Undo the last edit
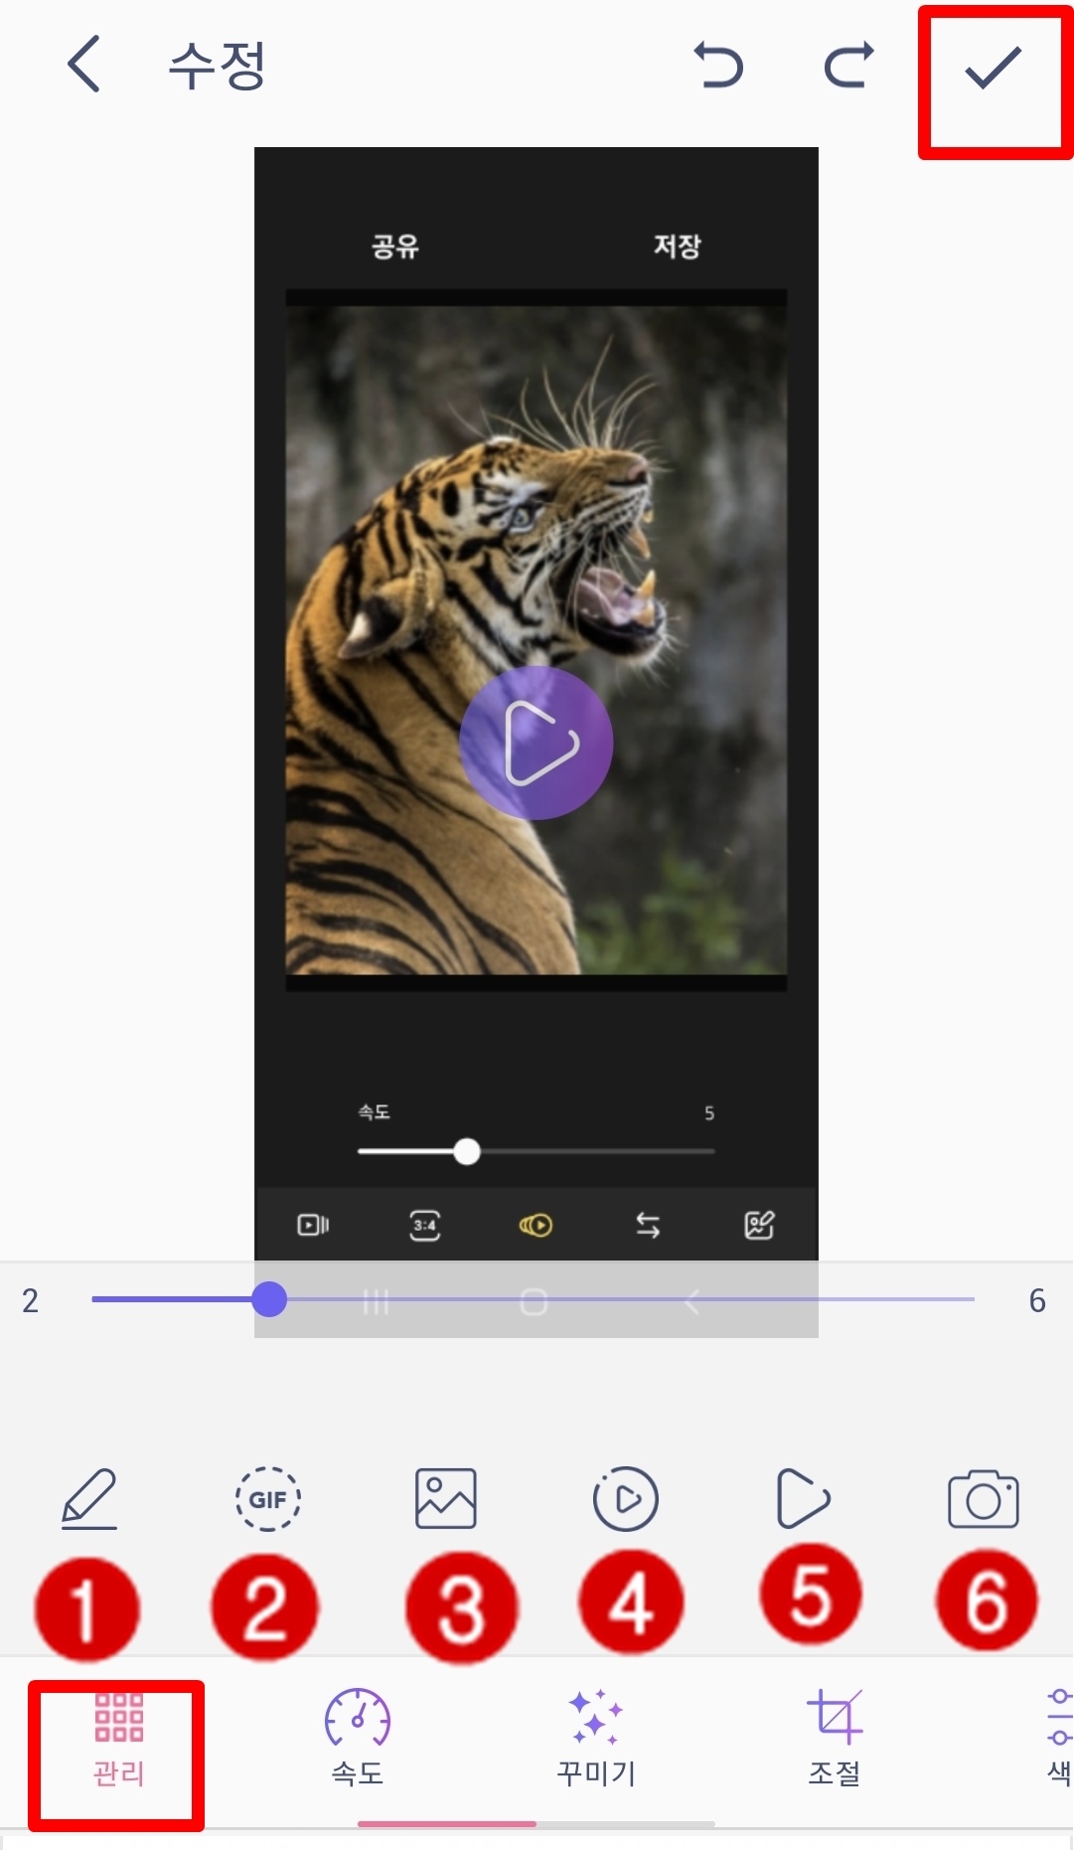This screenshot has height=1850, width=1074. coord(718,66)
